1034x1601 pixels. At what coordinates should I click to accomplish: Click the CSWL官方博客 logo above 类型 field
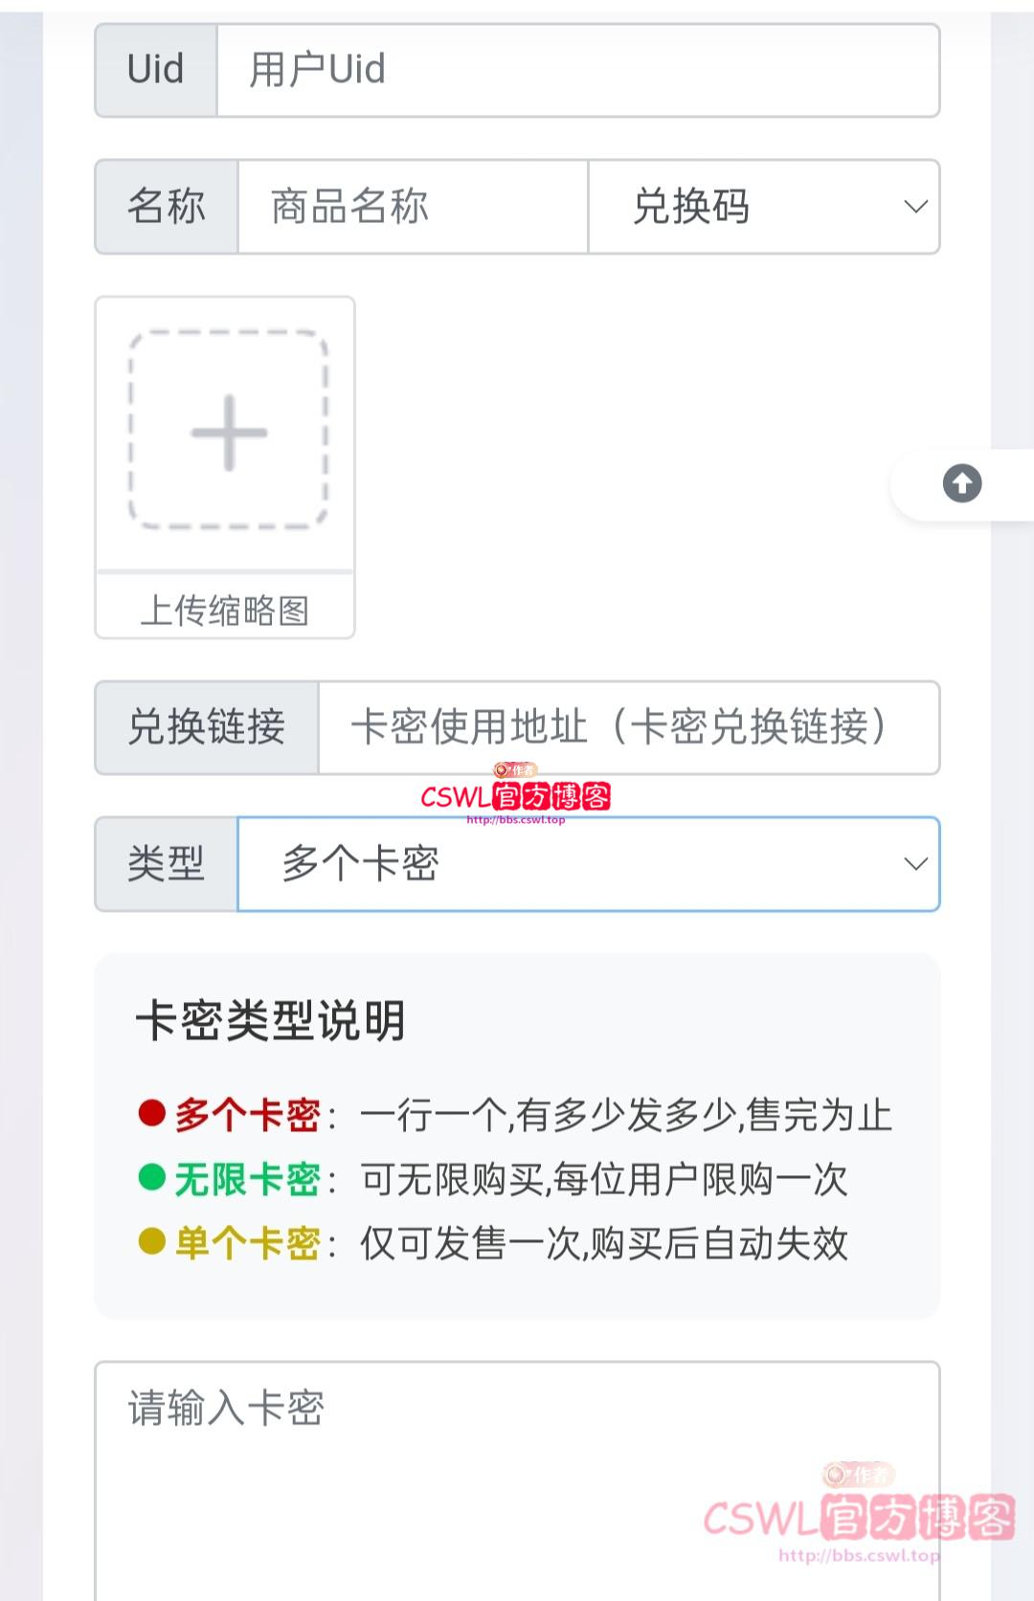(516, 795)
